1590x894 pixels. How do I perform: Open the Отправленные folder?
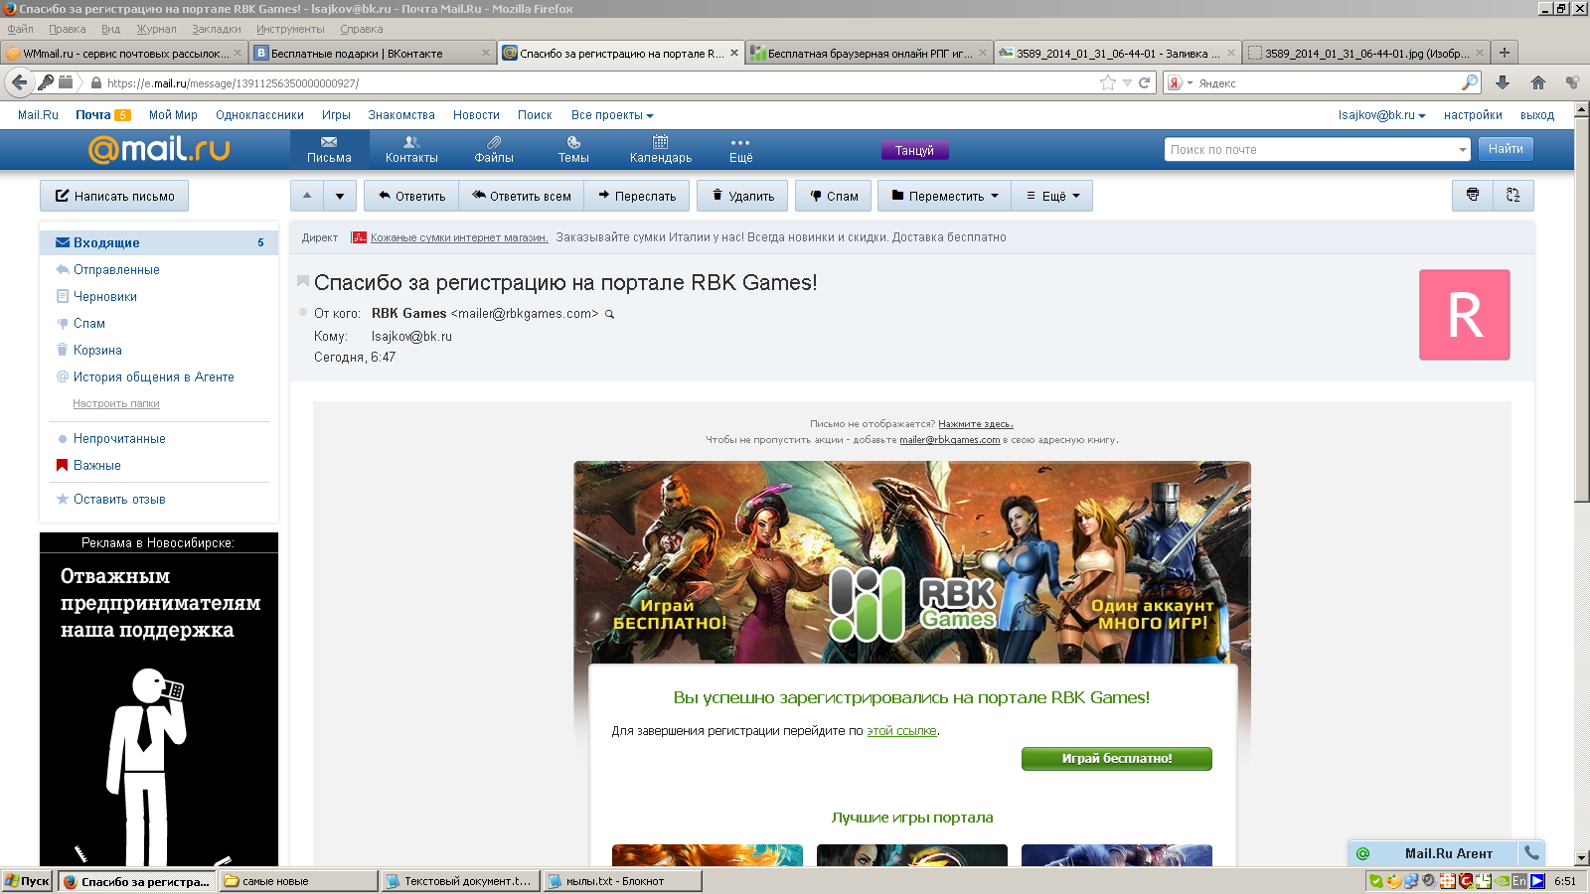pyautogui.click(x=116, y=270)
